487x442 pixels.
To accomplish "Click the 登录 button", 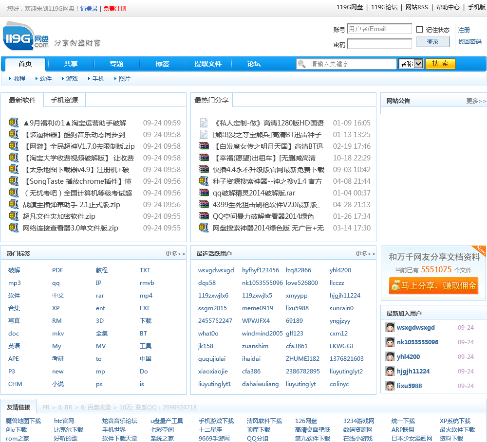I will tap(432, 42).
